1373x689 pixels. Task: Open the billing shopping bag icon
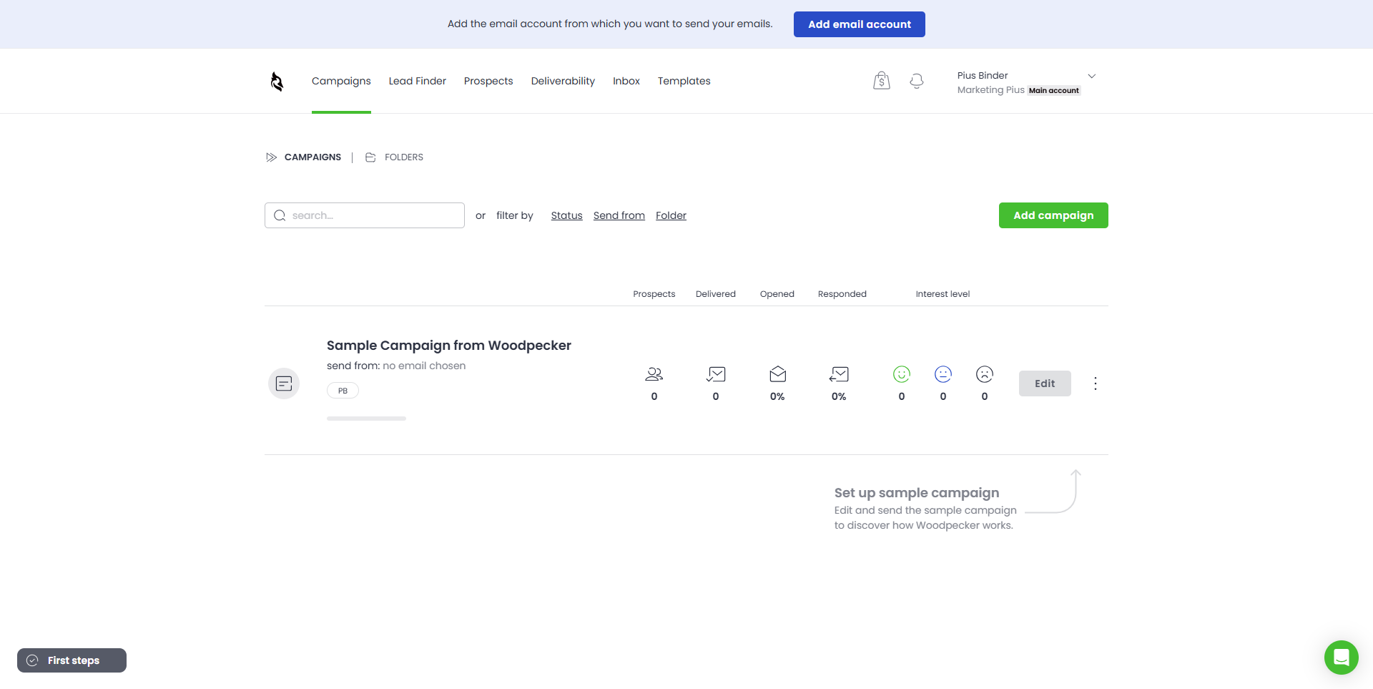pos(881,81)
